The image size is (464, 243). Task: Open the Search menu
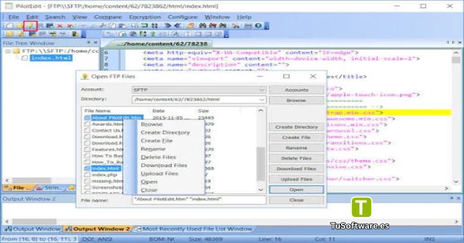[x=55, y=17]
